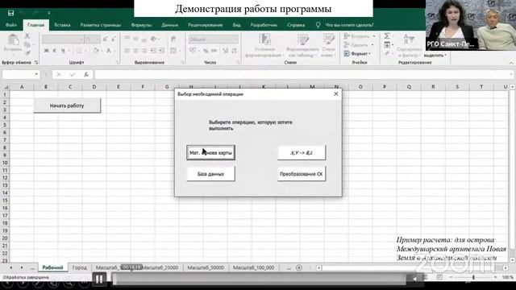
Task: Click the Center alignment icon
Action: click(x=135, y=51)
